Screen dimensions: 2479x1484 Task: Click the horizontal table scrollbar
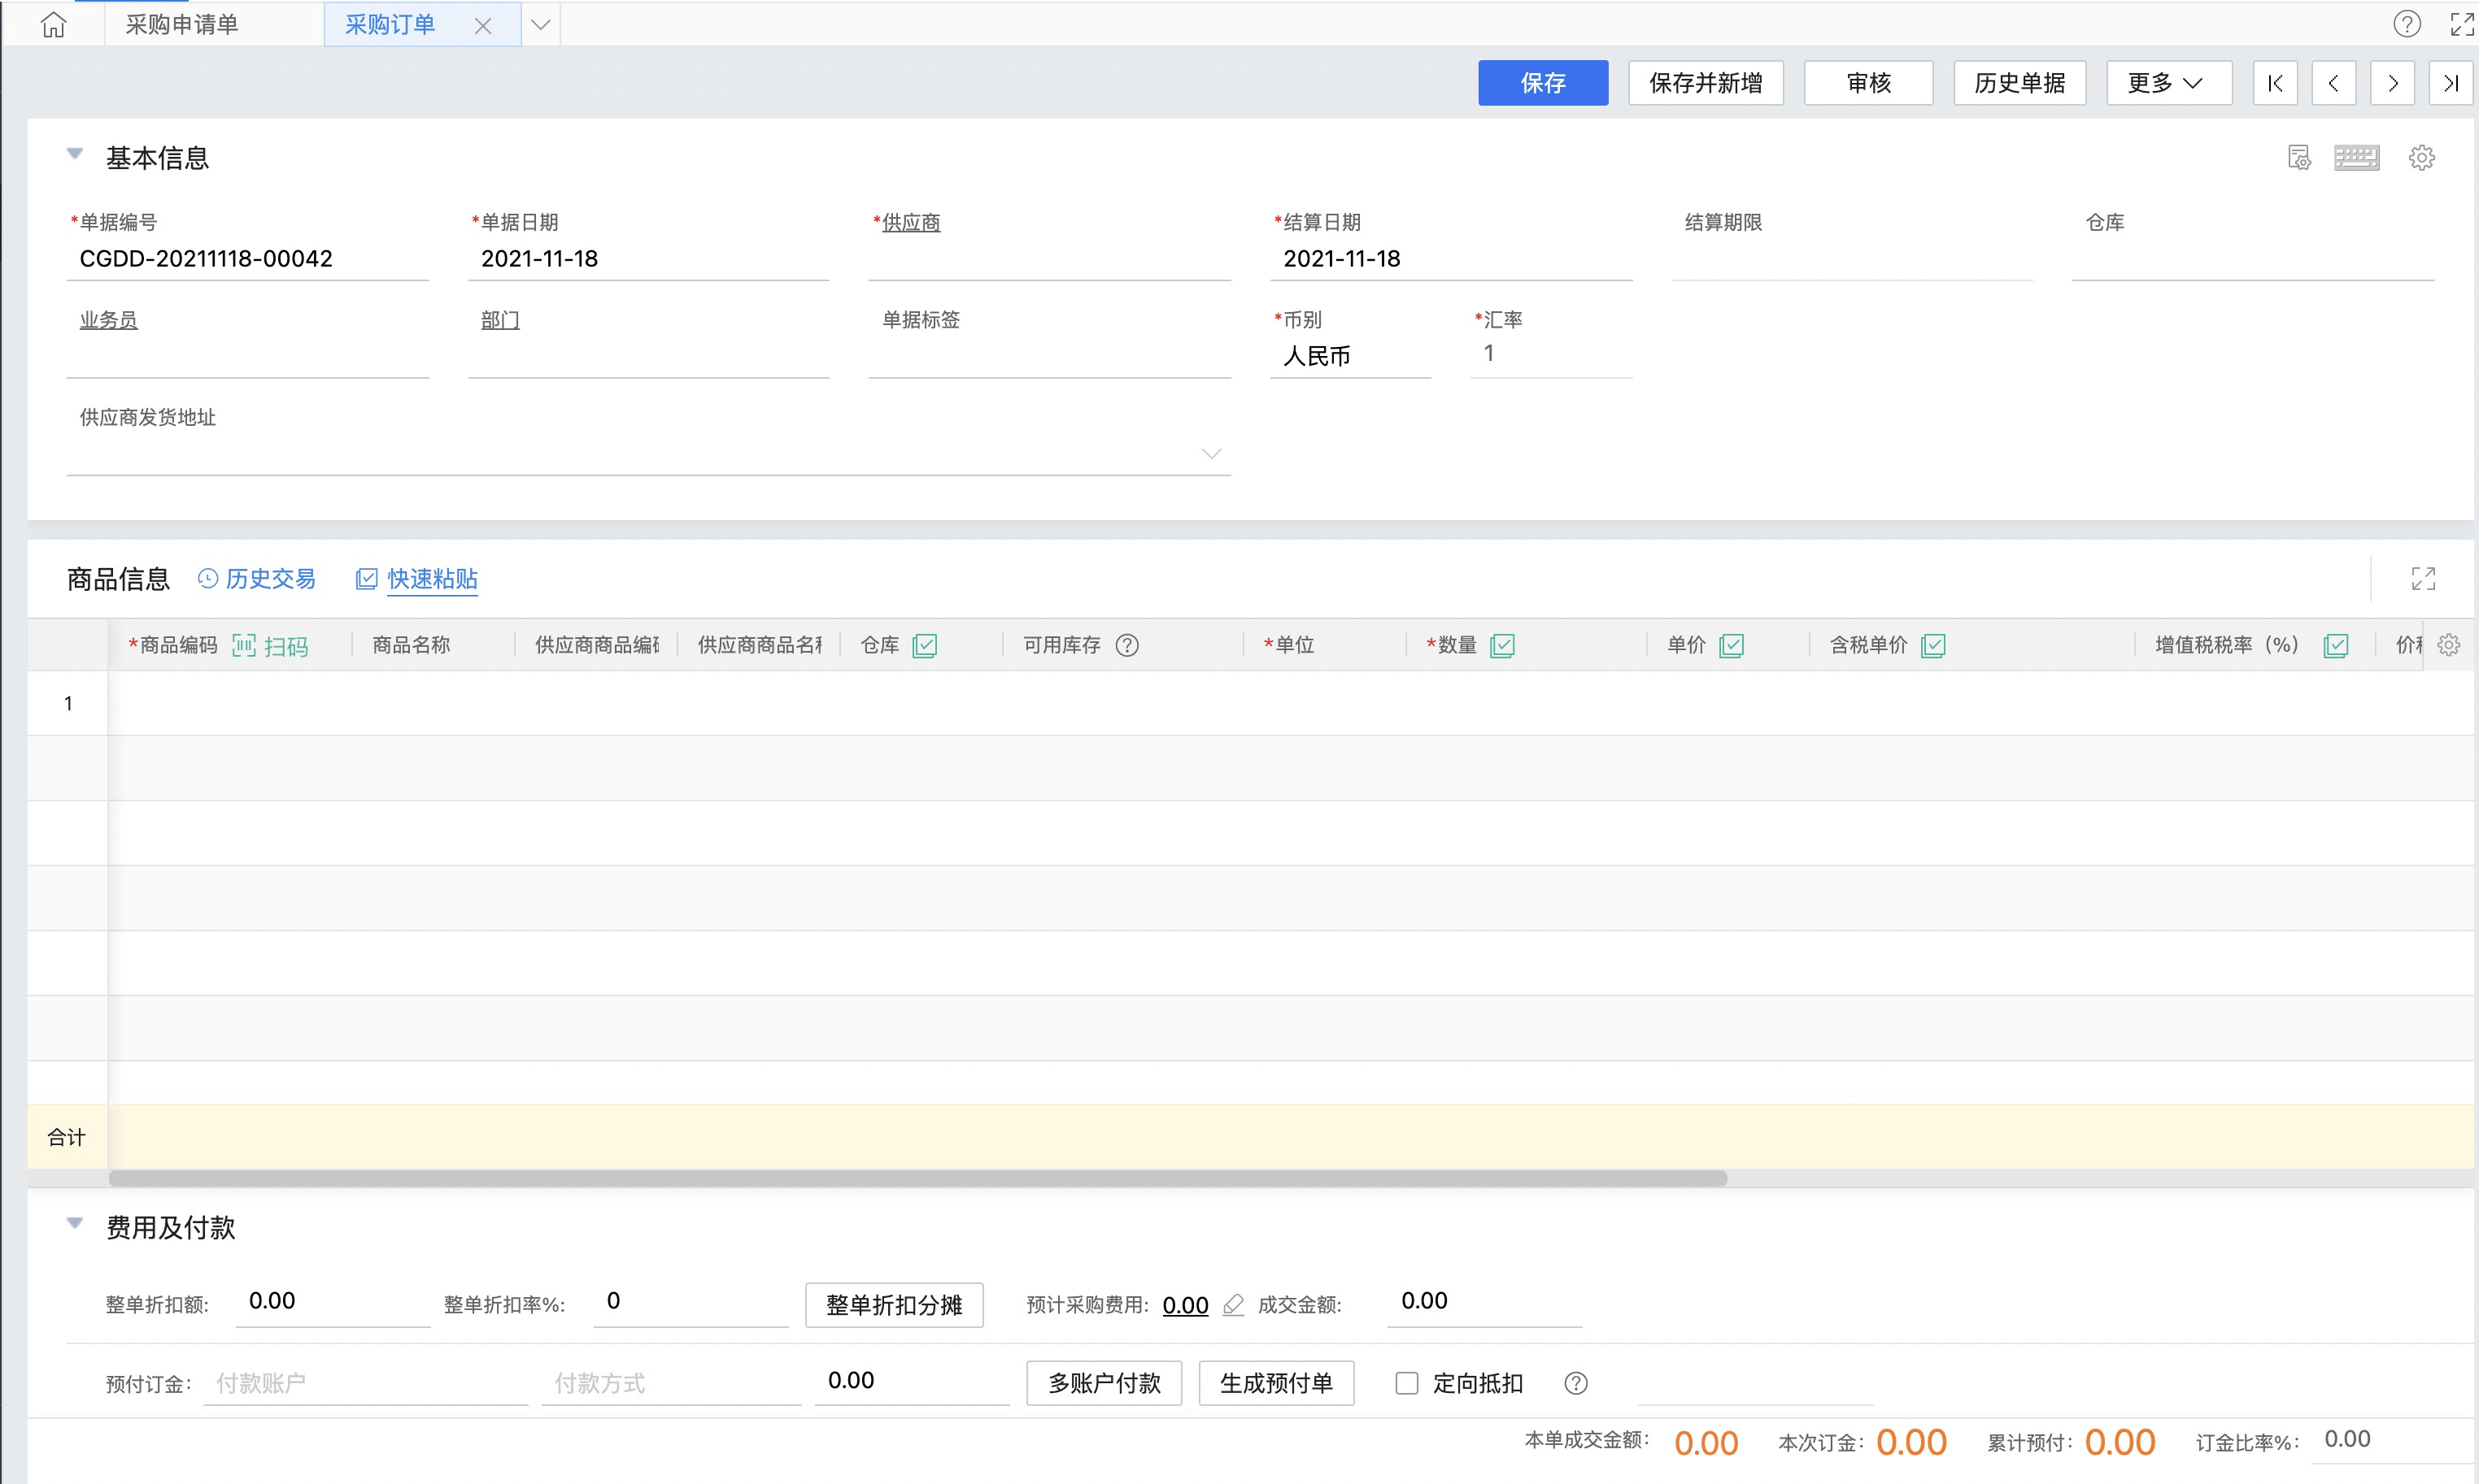[x=917, y=1178]
